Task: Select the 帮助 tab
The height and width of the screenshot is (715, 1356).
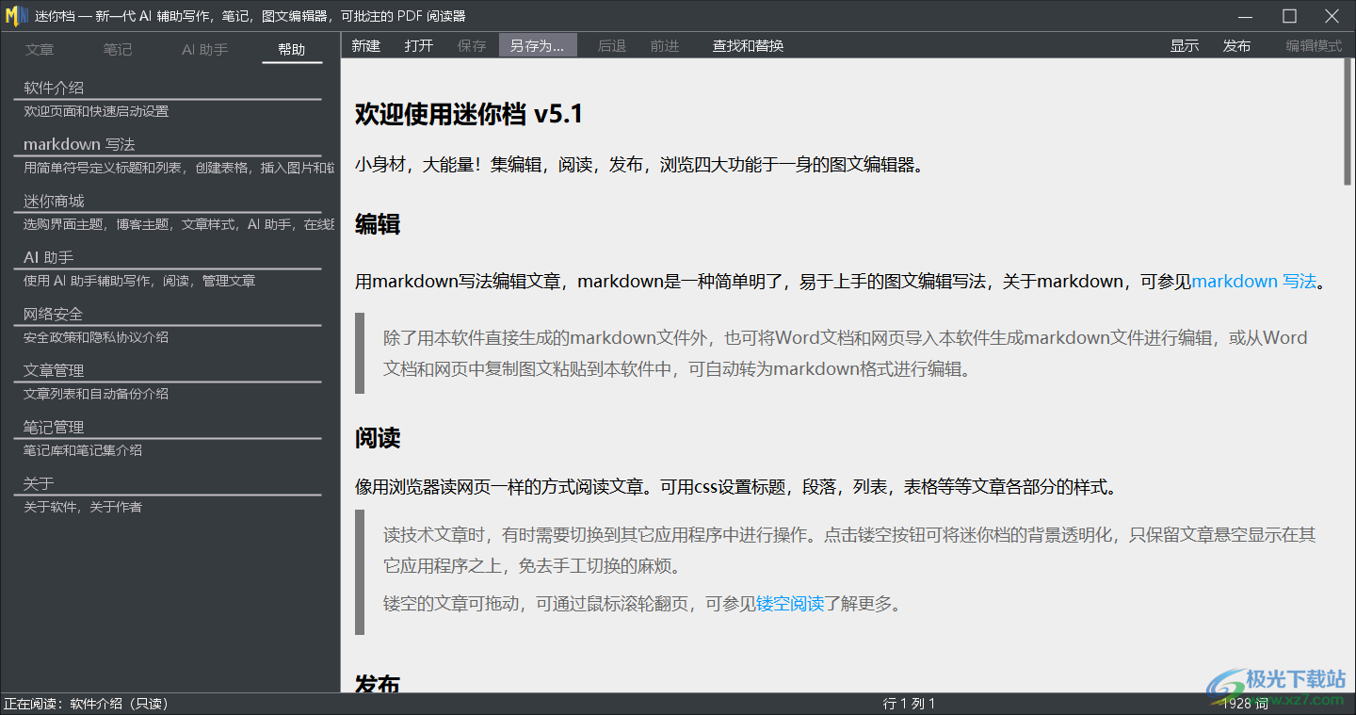Action: click(292, 49)
